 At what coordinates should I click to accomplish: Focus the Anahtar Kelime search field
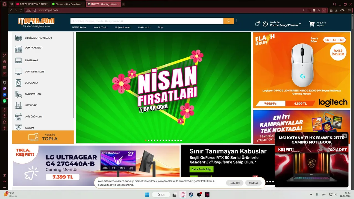point(147,21)
